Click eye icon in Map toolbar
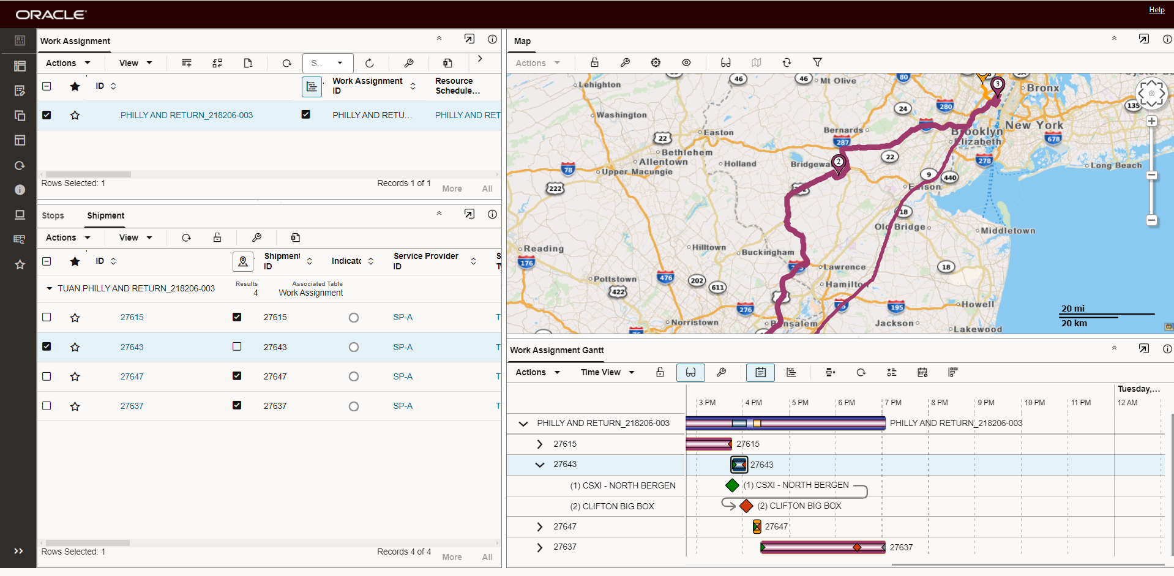This screenshot has height=576, width=1174. coord(686,62)
